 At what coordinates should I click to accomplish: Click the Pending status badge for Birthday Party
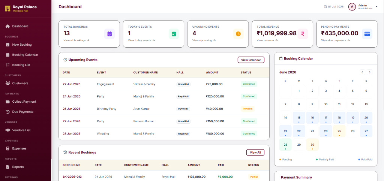[x=247, y=109]
